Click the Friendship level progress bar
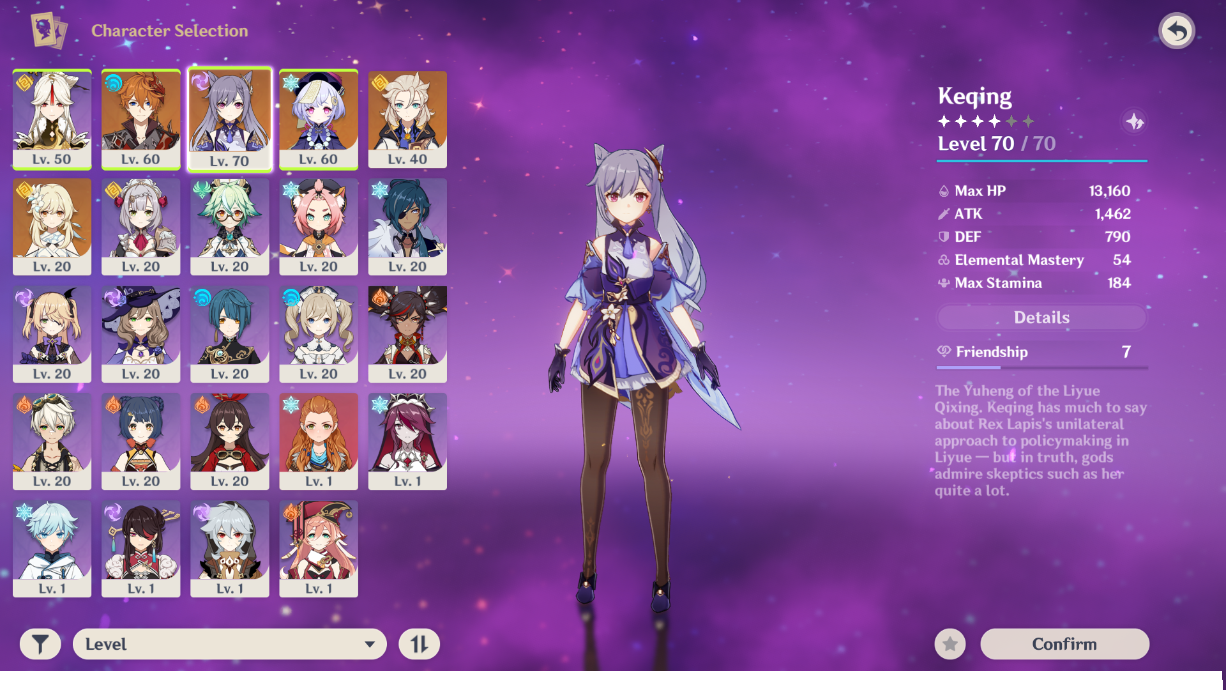This screenshot has width=1226, height=690. [x=1041, y=368]
